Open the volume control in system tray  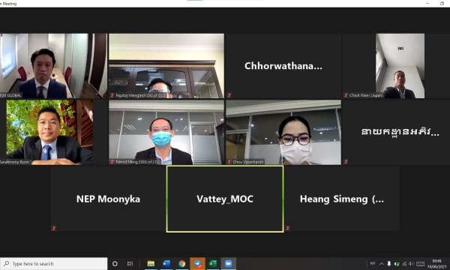411,264
